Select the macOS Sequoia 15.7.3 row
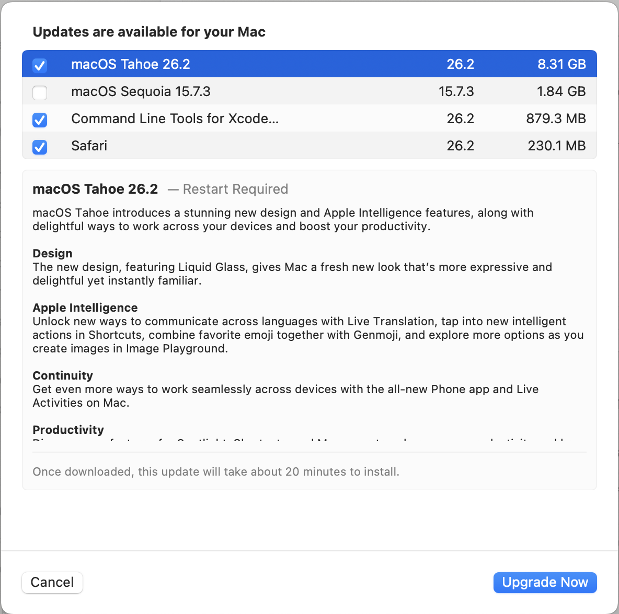Viewport: 619px width, 614px height. pyautogui.click(x=209, y=91)
